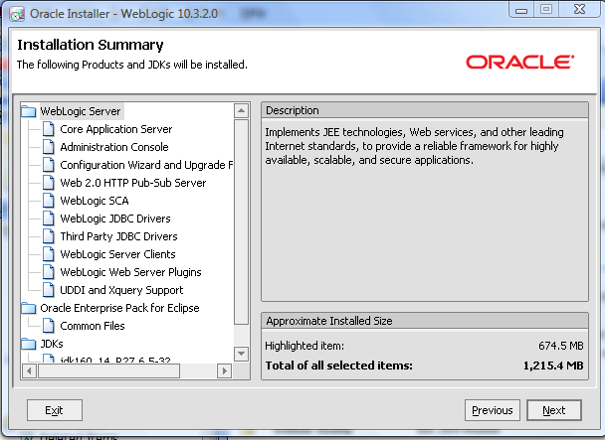This screenshot has height=440, width=605.
Task: Click the tree scroll-left arrow
Action: click(x=29, y=371)
